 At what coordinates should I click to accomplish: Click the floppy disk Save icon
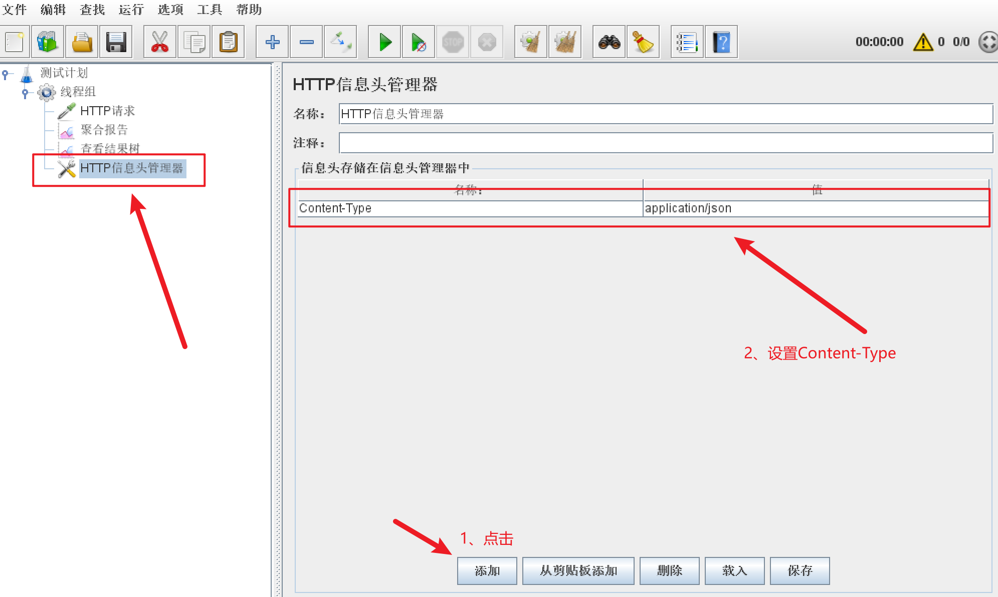(116, 42)
